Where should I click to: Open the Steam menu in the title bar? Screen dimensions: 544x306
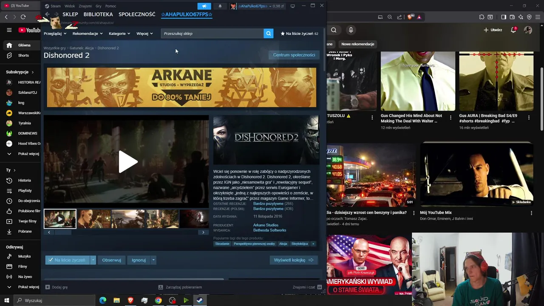click(53, 6)
